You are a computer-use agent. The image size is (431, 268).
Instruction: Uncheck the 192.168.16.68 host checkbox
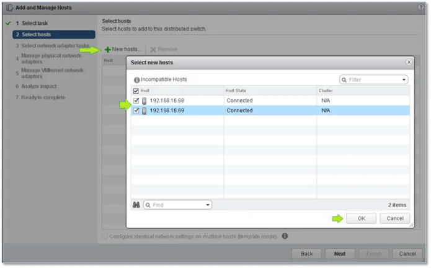point(136,100)
